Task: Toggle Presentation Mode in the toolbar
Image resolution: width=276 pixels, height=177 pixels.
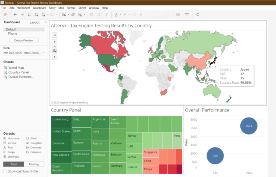Action: tap(187, 14)
